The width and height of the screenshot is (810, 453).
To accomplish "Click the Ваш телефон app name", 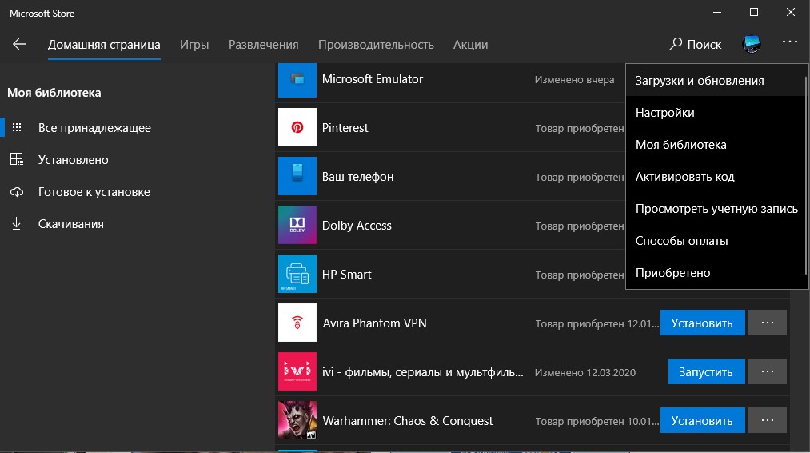I will [x=357, y=176].
